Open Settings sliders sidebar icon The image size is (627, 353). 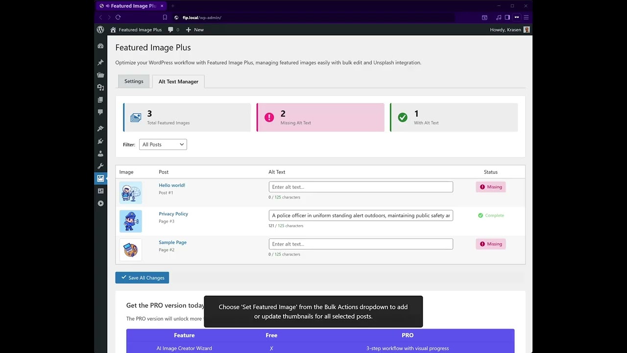coord(100,191)
